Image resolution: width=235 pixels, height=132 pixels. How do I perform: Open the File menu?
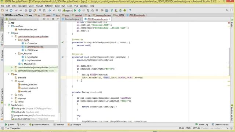tap(3, 6)
